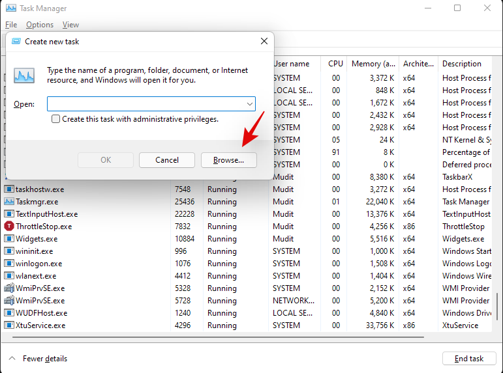Open the View menu
The image size is (503, 373).
coord(70,25)
